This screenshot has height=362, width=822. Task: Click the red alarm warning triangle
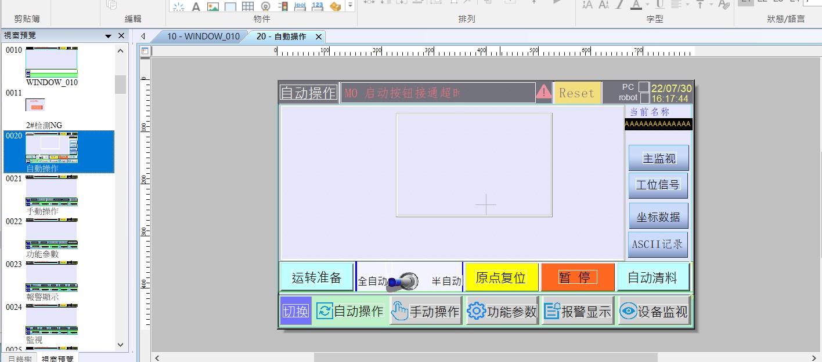543,92
